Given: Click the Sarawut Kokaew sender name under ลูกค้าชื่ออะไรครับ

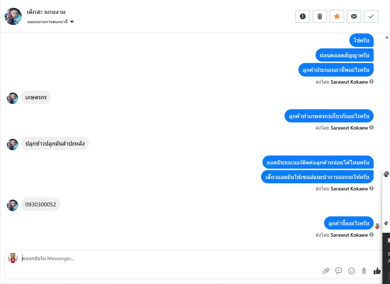Looking at the screenshot, I should tap(349, 235).
